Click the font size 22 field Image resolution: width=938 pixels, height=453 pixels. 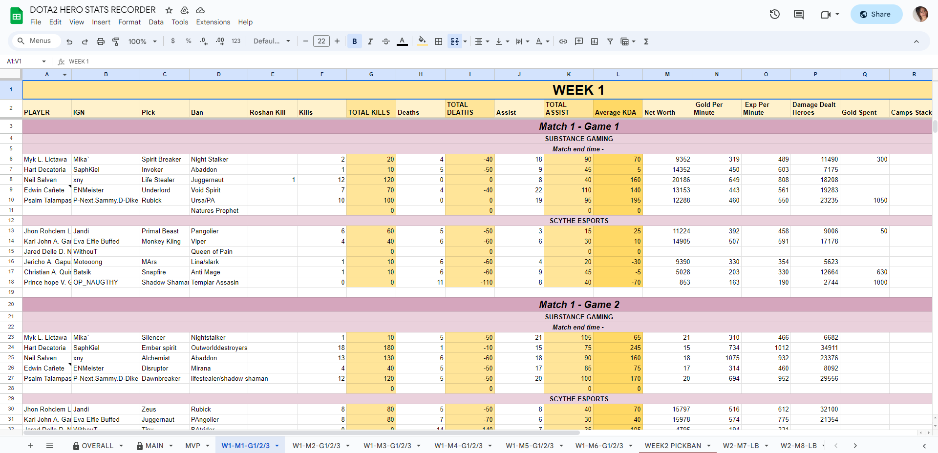point(321,41)
